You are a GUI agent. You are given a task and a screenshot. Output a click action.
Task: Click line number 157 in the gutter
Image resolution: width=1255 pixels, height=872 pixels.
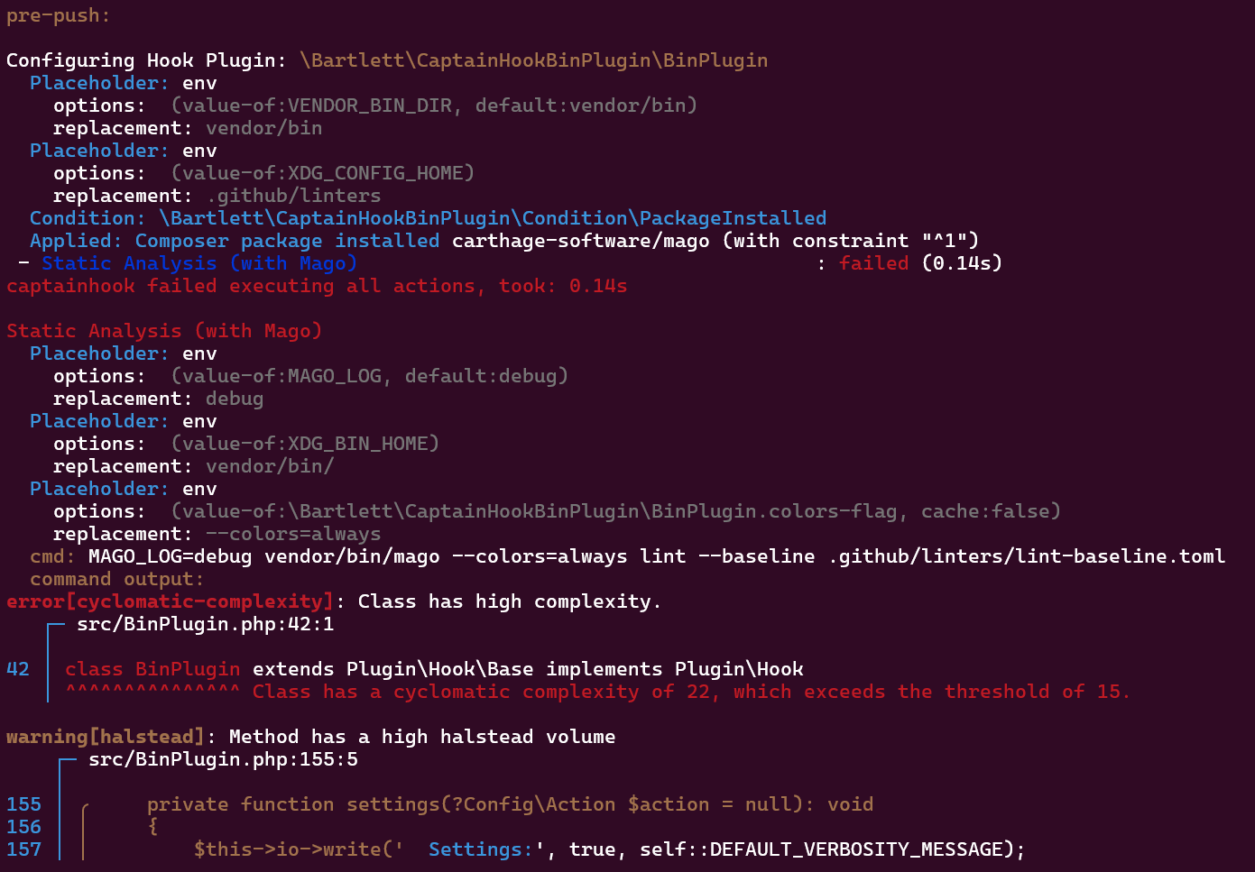(x=23, y=849)
